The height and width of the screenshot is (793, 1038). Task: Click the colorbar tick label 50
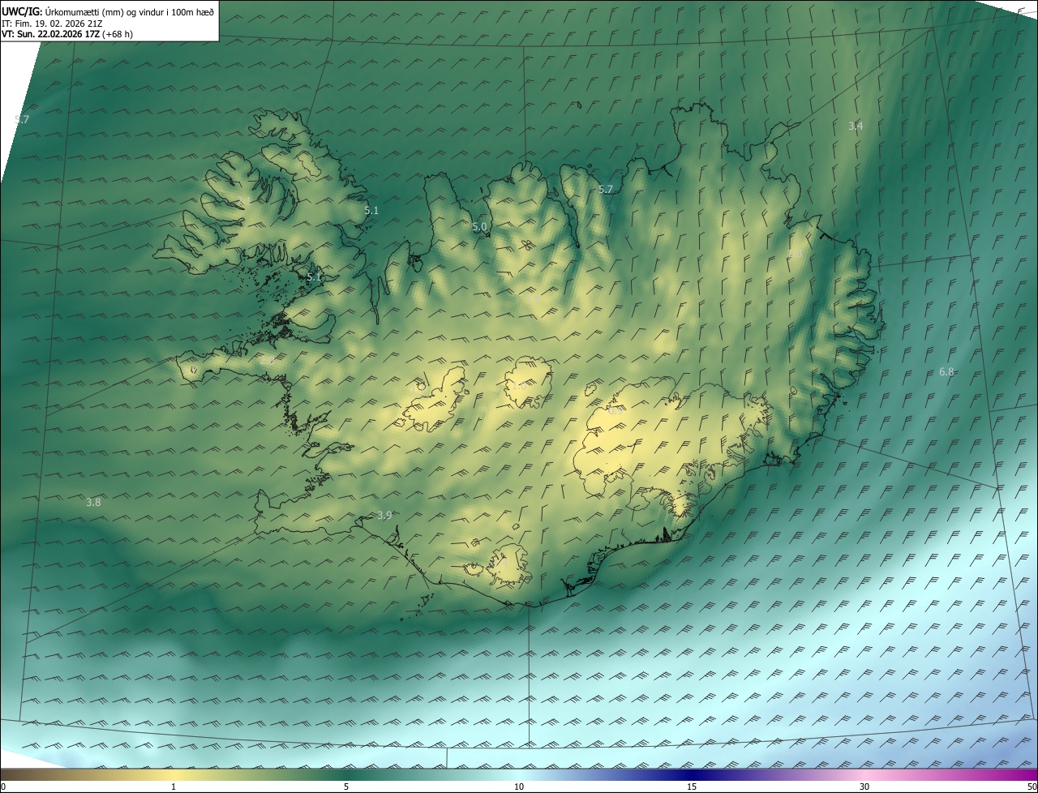(x=1032, y=787)
